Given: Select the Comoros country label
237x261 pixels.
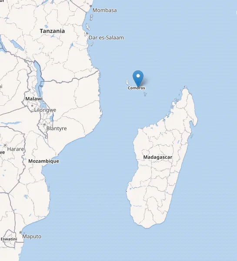Looking at the screenshot, I should tap(136, 88).
